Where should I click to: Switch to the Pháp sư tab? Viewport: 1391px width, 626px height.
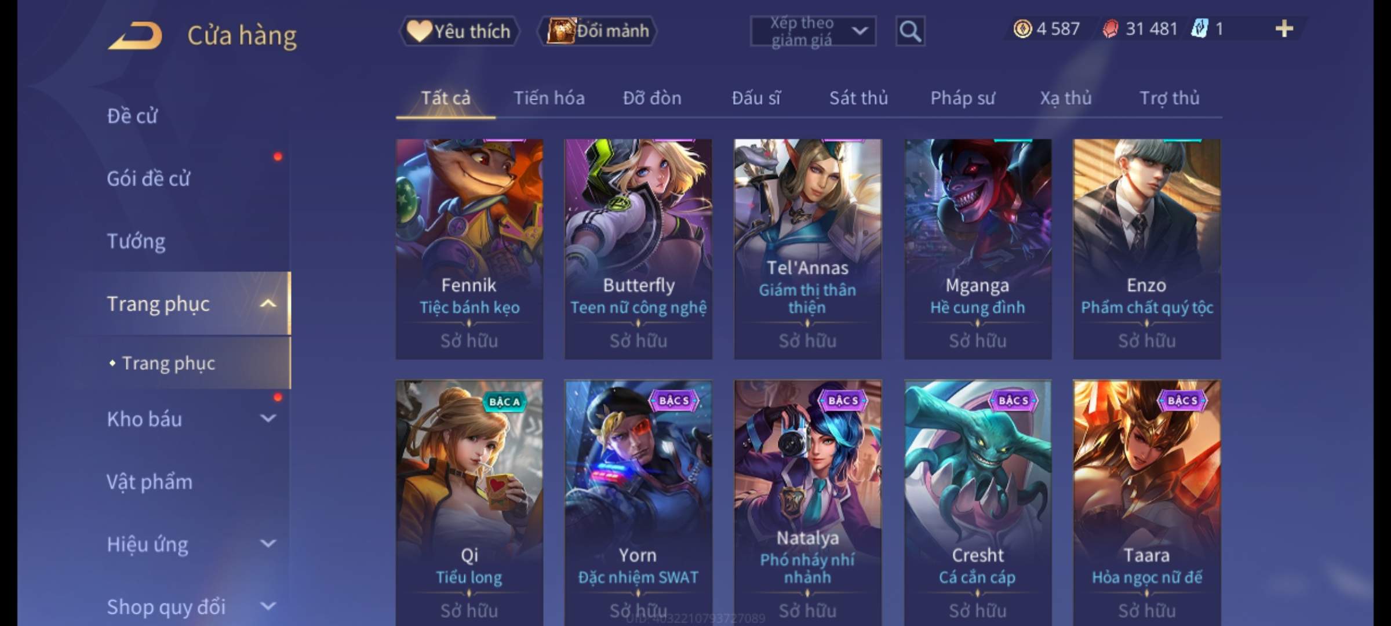coord(962,98)
